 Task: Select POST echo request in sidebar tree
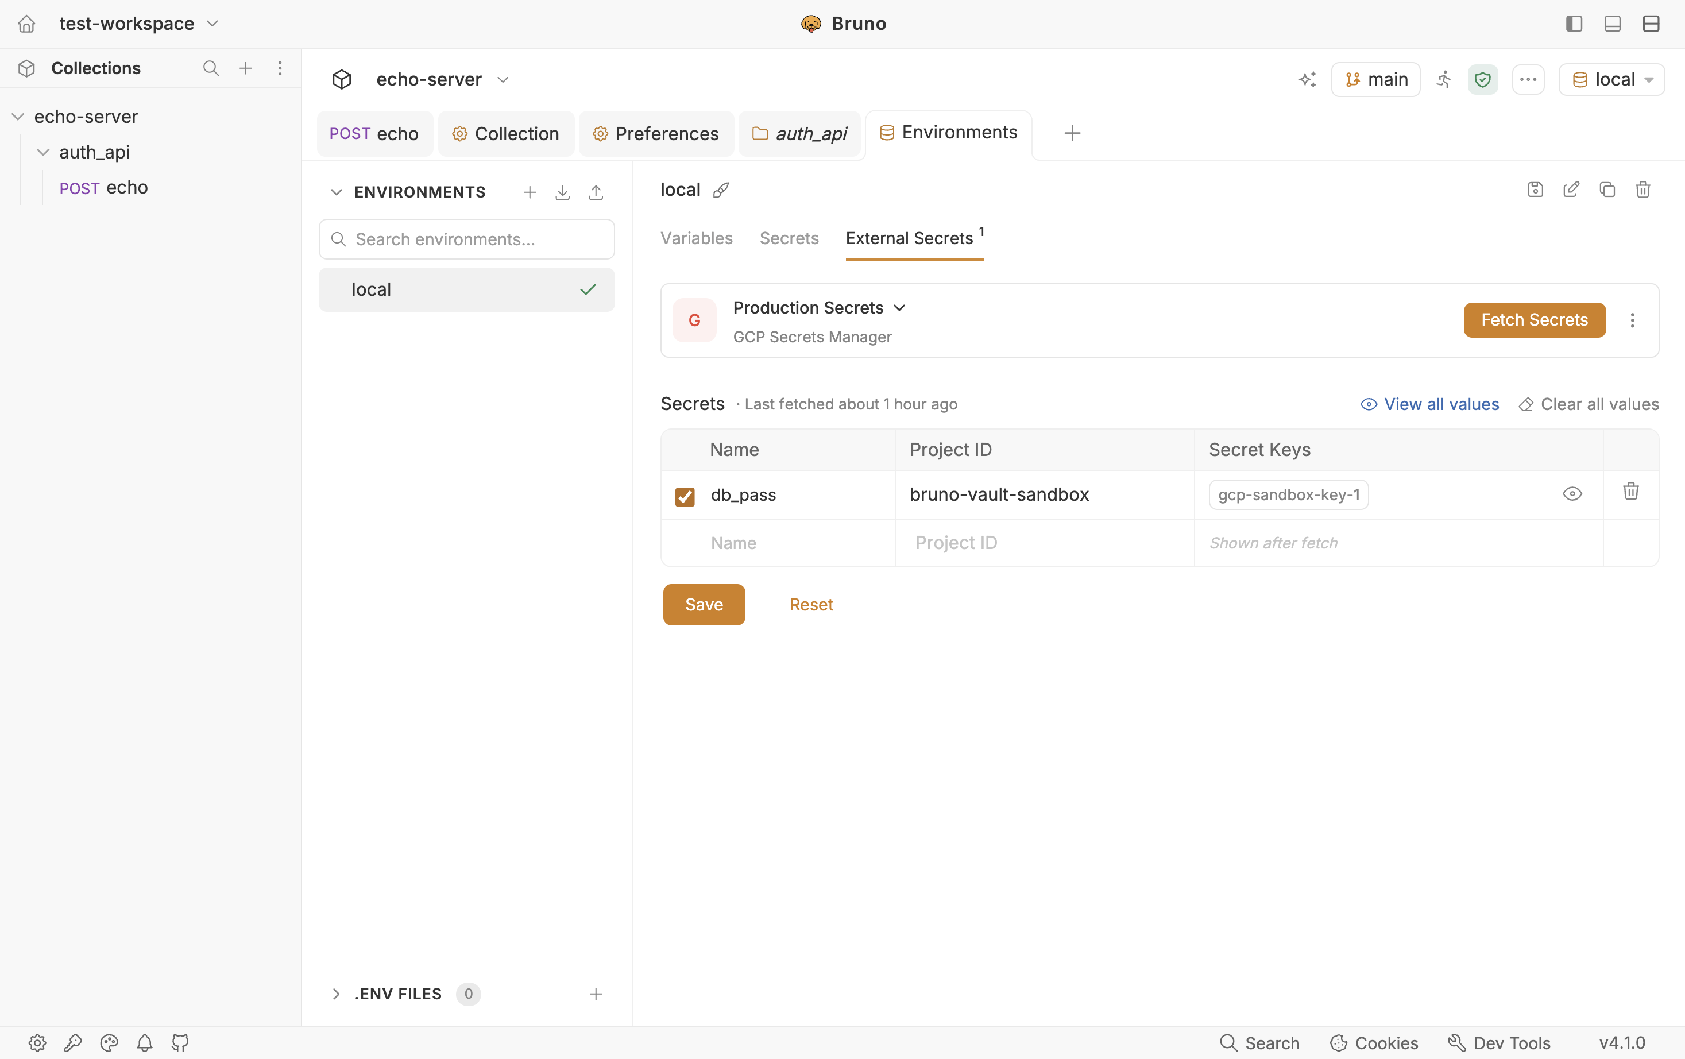click(103, 188)
